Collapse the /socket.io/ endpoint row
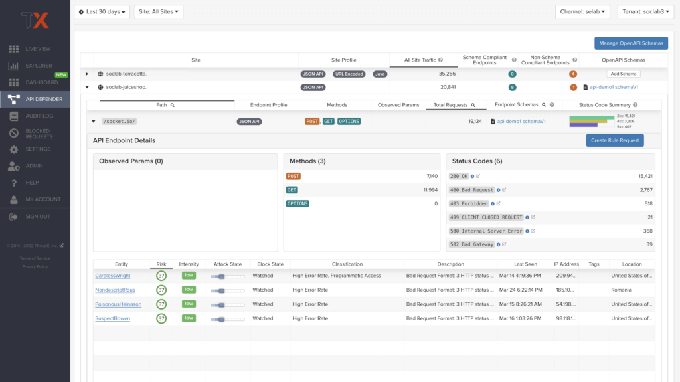 [93, 122]
